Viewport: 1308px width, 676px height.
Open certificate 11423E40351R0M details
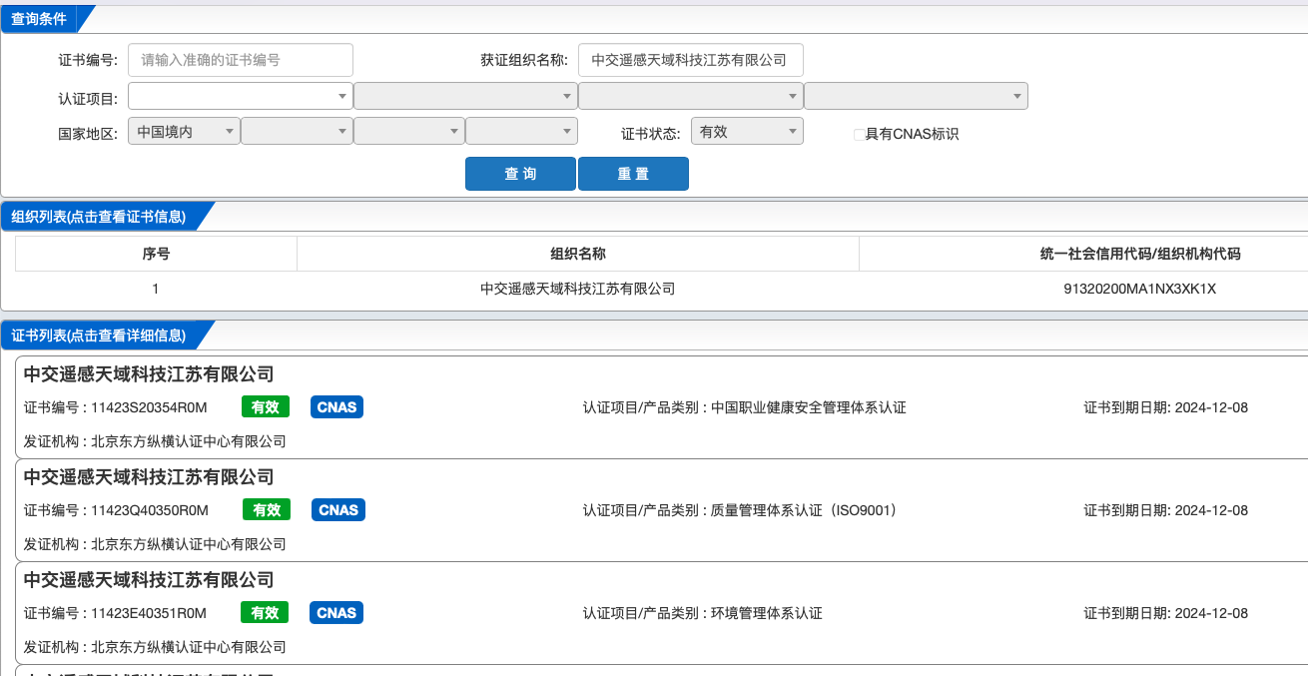point(149,613)
